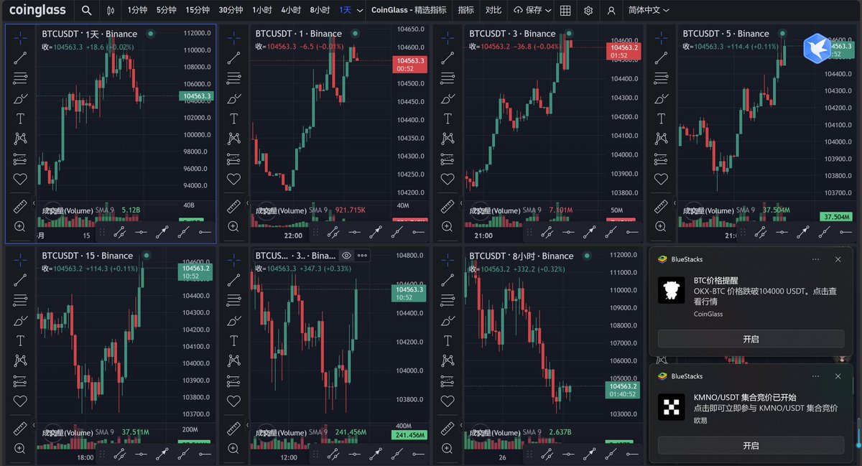Select prediction tool in 1天 chart
The image size is (862, 466).
click(x=20, y=159)
